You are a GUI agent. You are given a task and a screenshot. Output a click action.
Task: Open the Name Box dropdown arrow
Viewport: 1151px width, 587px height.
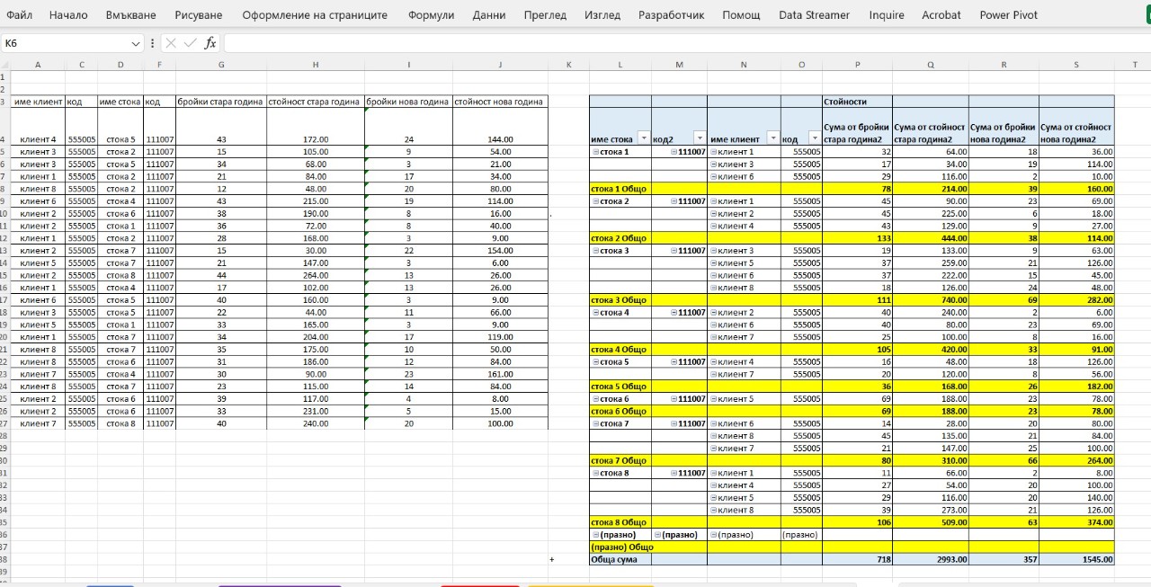(x=136, y=43)
